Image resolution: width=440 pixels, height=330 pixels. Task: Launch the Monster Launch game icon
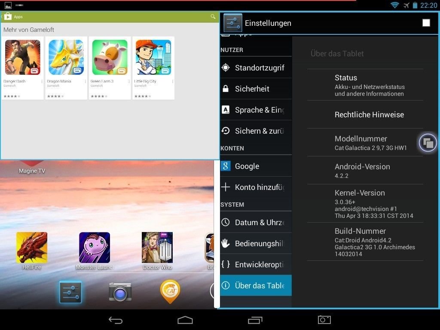(95, 247)
